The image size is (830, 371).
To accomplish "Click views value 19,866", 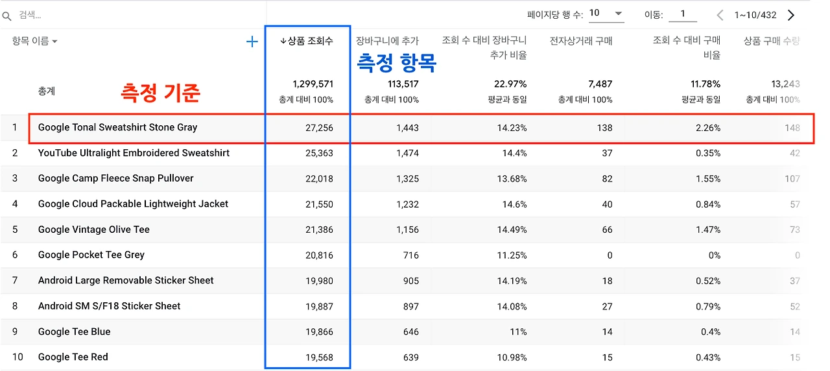I will [319, 331].
